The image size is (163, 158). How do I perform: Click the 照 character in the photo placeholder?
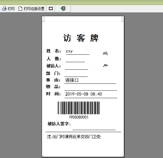105,54
